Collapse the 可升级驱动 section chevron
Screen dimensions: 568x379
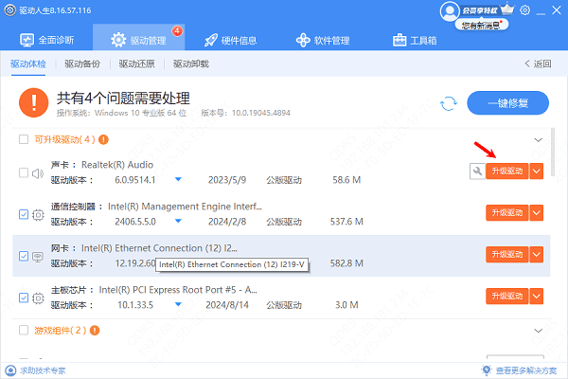pos(539,140)
